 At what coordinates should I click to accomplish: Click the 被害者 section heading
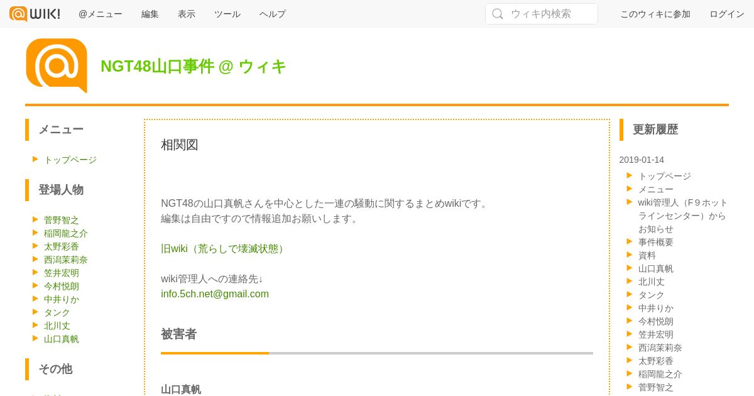pyautogui.click(x=179, y=334)
